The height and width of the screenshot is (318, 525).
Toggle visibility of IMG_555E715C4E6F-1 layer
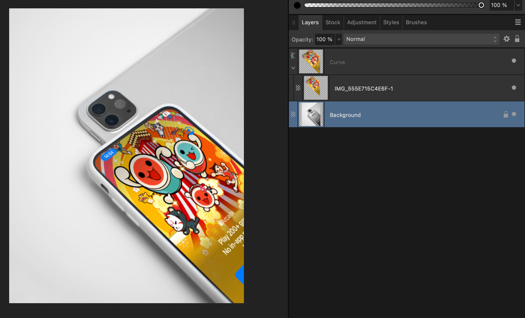(514, 88)
